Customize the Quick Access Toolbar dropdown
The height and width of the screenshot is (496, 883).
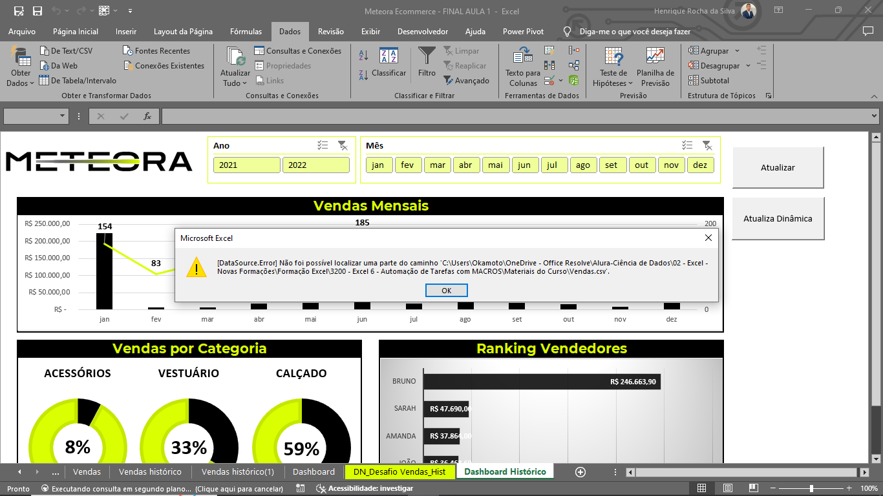pos(131,11)
